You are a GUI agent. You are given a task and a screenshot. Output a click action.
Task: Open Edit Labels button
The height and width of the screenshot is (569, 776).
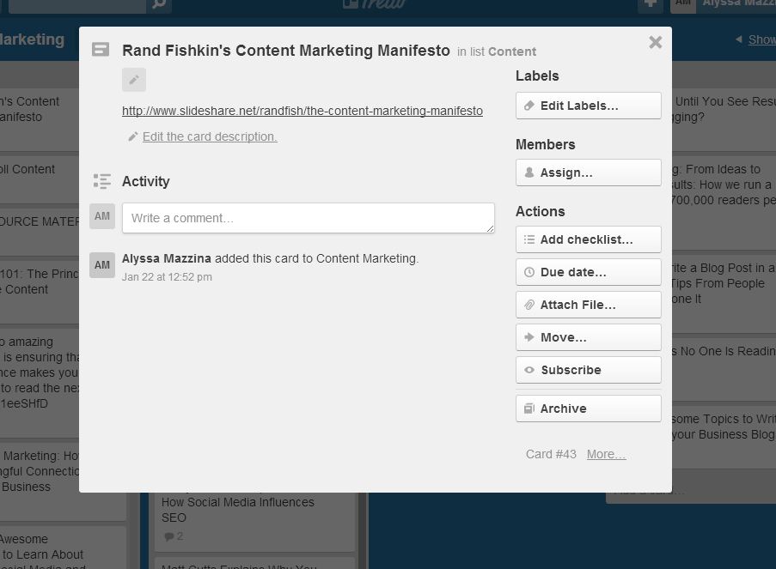pos(589,106)
